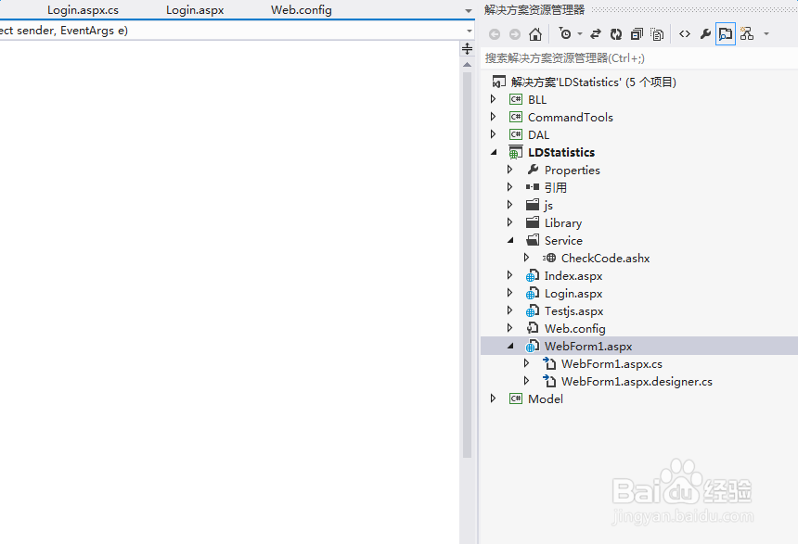Click the Back navigation arrow in Solution Explorer
The image size is (798, 544).
[495, 34]
